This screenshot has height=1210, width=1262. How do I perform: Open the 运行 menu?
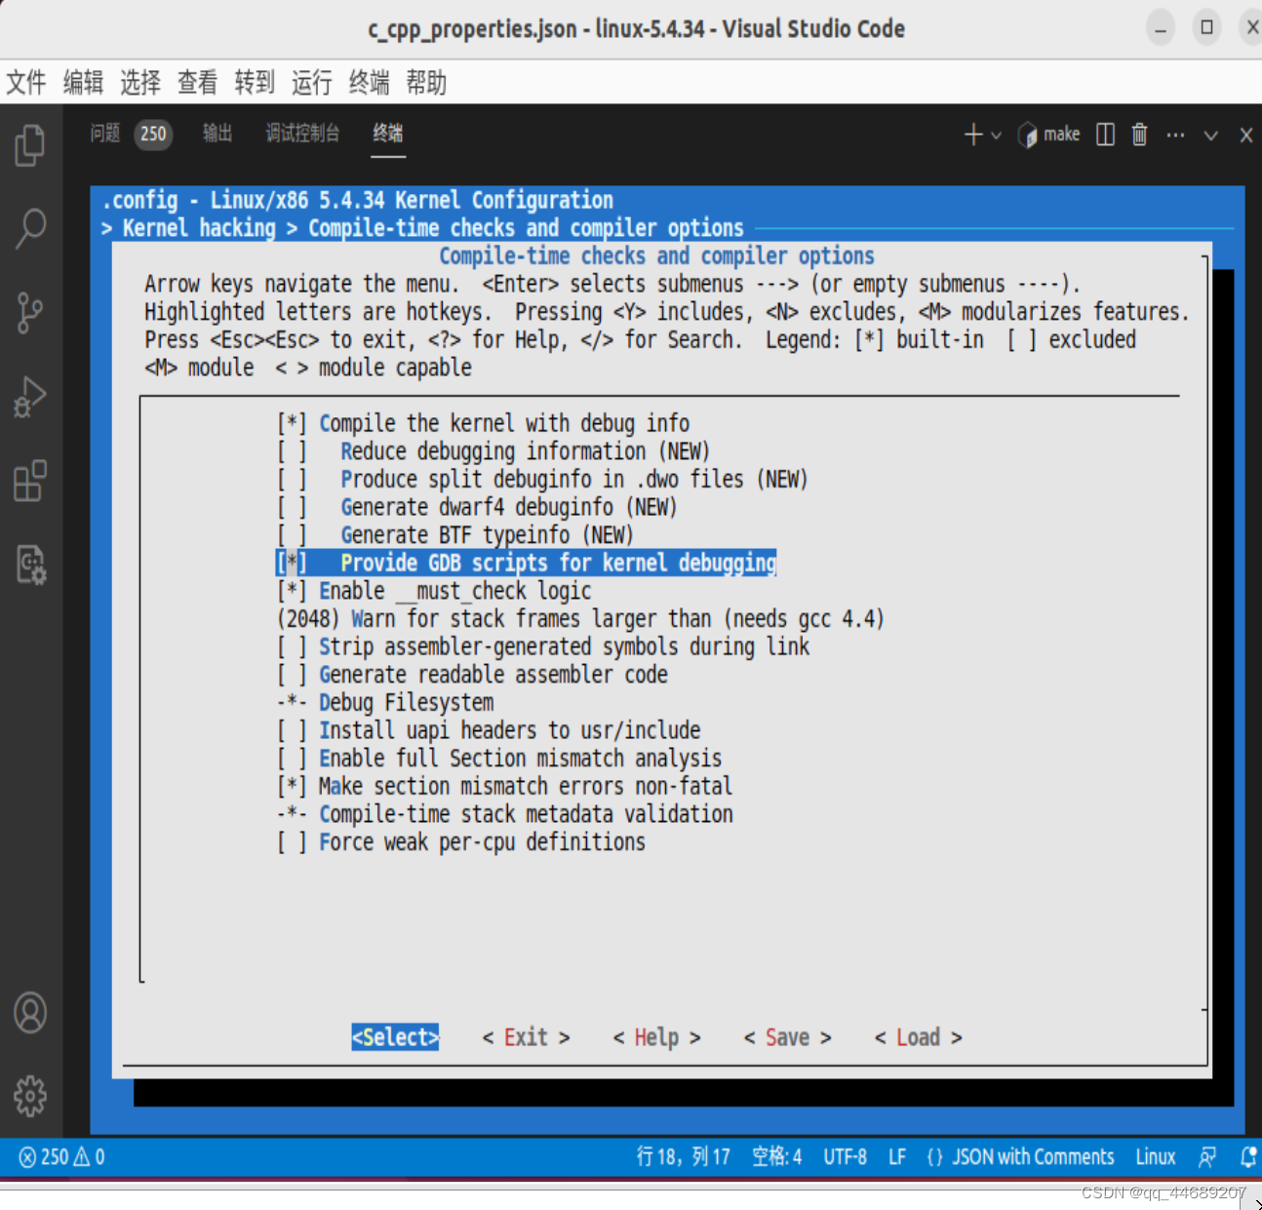(x=311, y=83)
